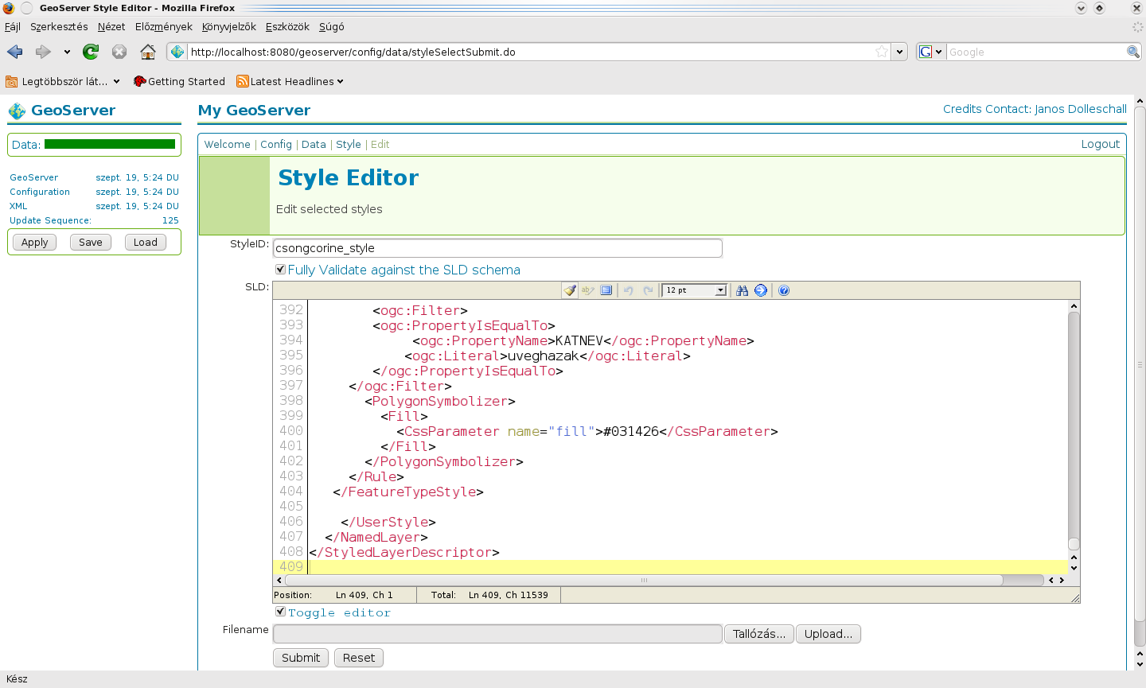Open the Súgó menu

332,26
